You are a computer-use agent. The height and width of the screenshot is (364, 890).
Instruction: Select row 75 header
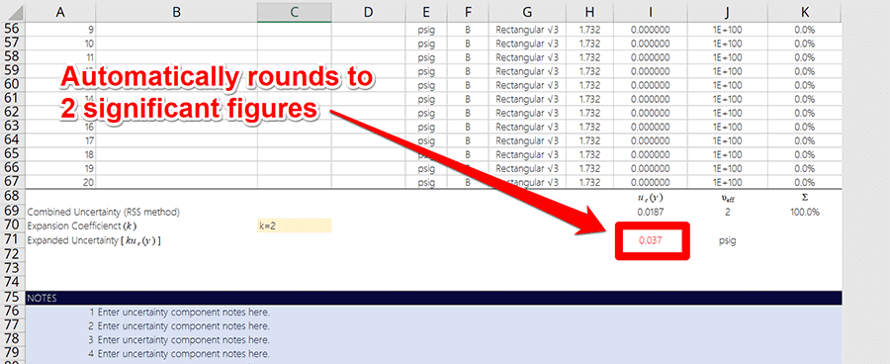coord(13,298)
